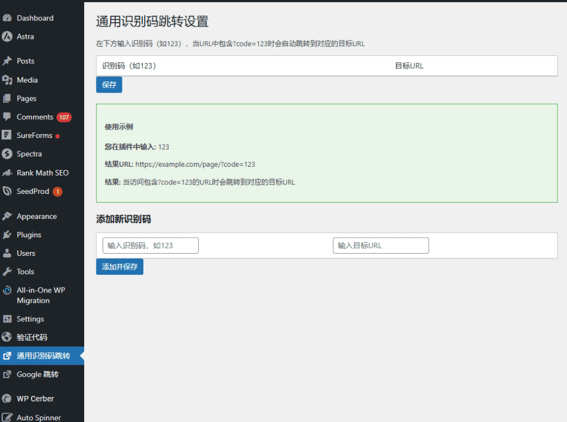Open Rank Math SEO menu
This screenshot has height=422, width=567.
(x=42, y=173)
